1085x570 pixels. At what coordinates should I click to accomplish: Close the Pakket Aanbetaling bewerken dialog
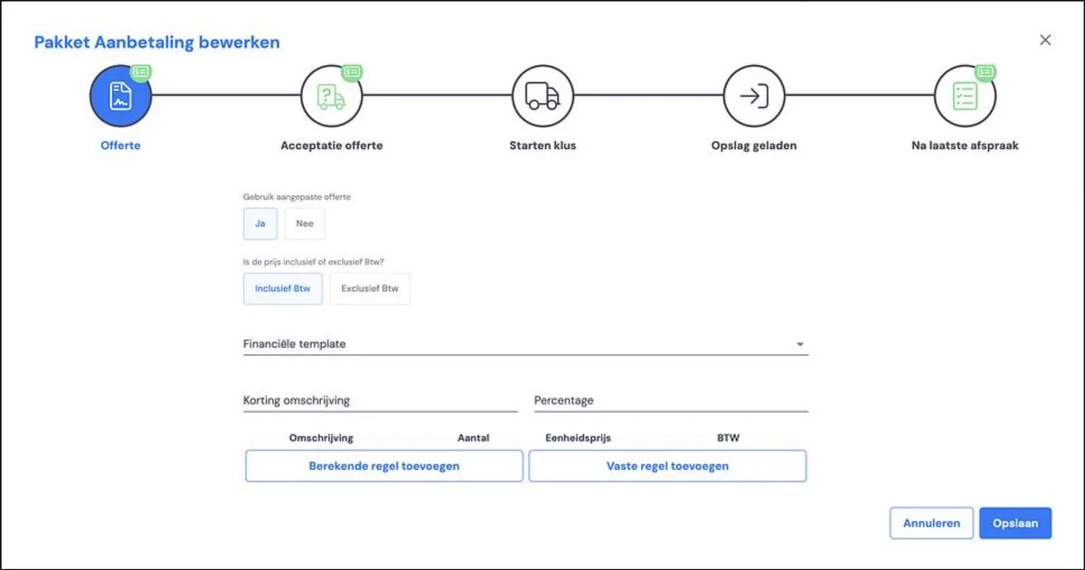pyautogui.click(x=1045, y=40)
